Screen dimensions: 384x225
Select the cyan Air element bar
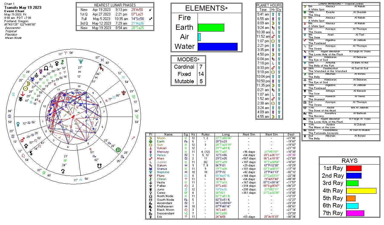coord(199,37)
